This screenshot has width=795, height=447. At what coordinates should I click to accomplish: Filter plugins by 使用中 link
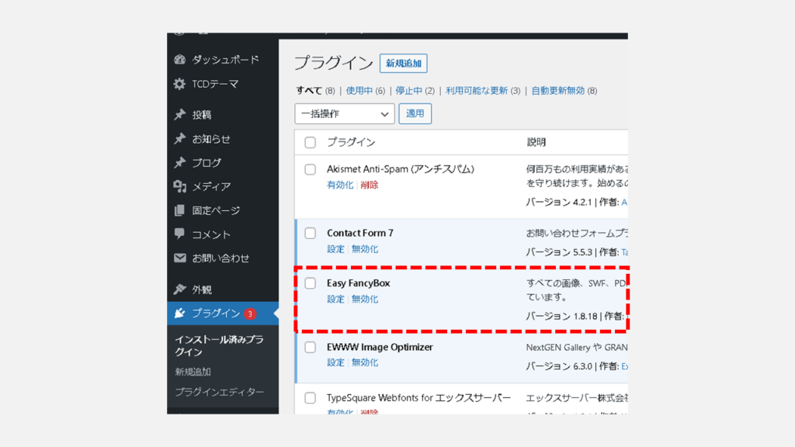[359, 91]
